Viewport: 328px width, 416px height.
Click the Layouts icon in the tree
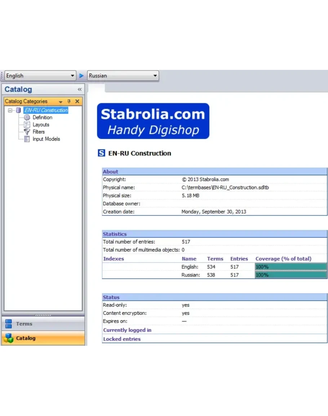27,125
